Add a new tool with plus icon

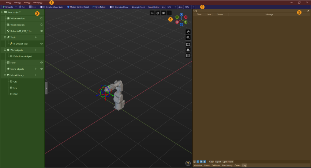click(x=36, y=37)
